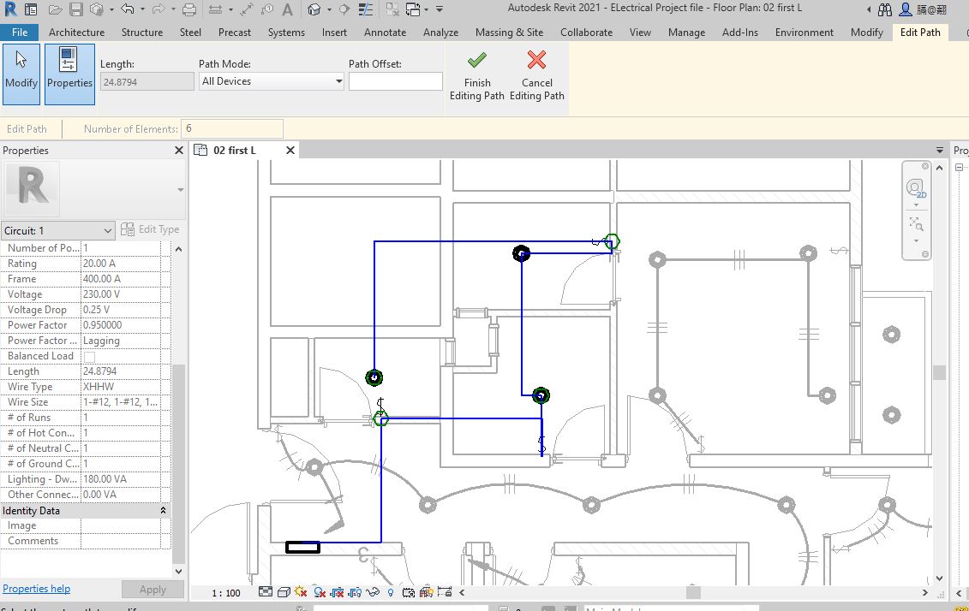Collapse the Identity Data section
Image resolution: width=969 pixels, height=611 pixels.
(163, 510)
